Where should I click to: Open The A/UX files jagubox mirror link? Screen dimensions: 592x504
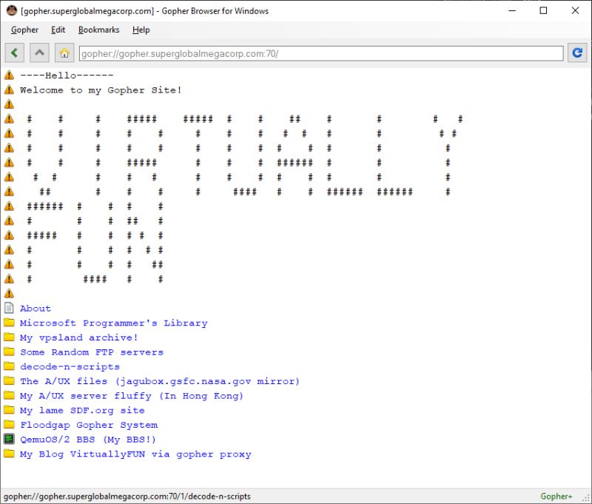click(160, 381)
